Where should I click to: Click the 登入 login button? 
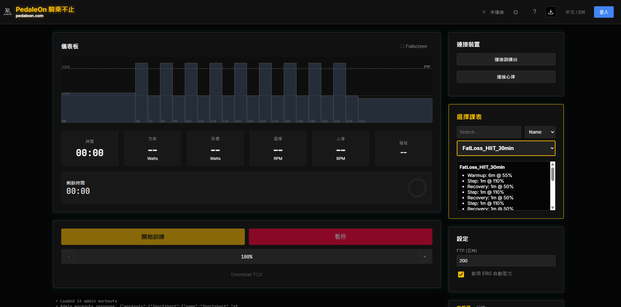click(x=604, y=12)
